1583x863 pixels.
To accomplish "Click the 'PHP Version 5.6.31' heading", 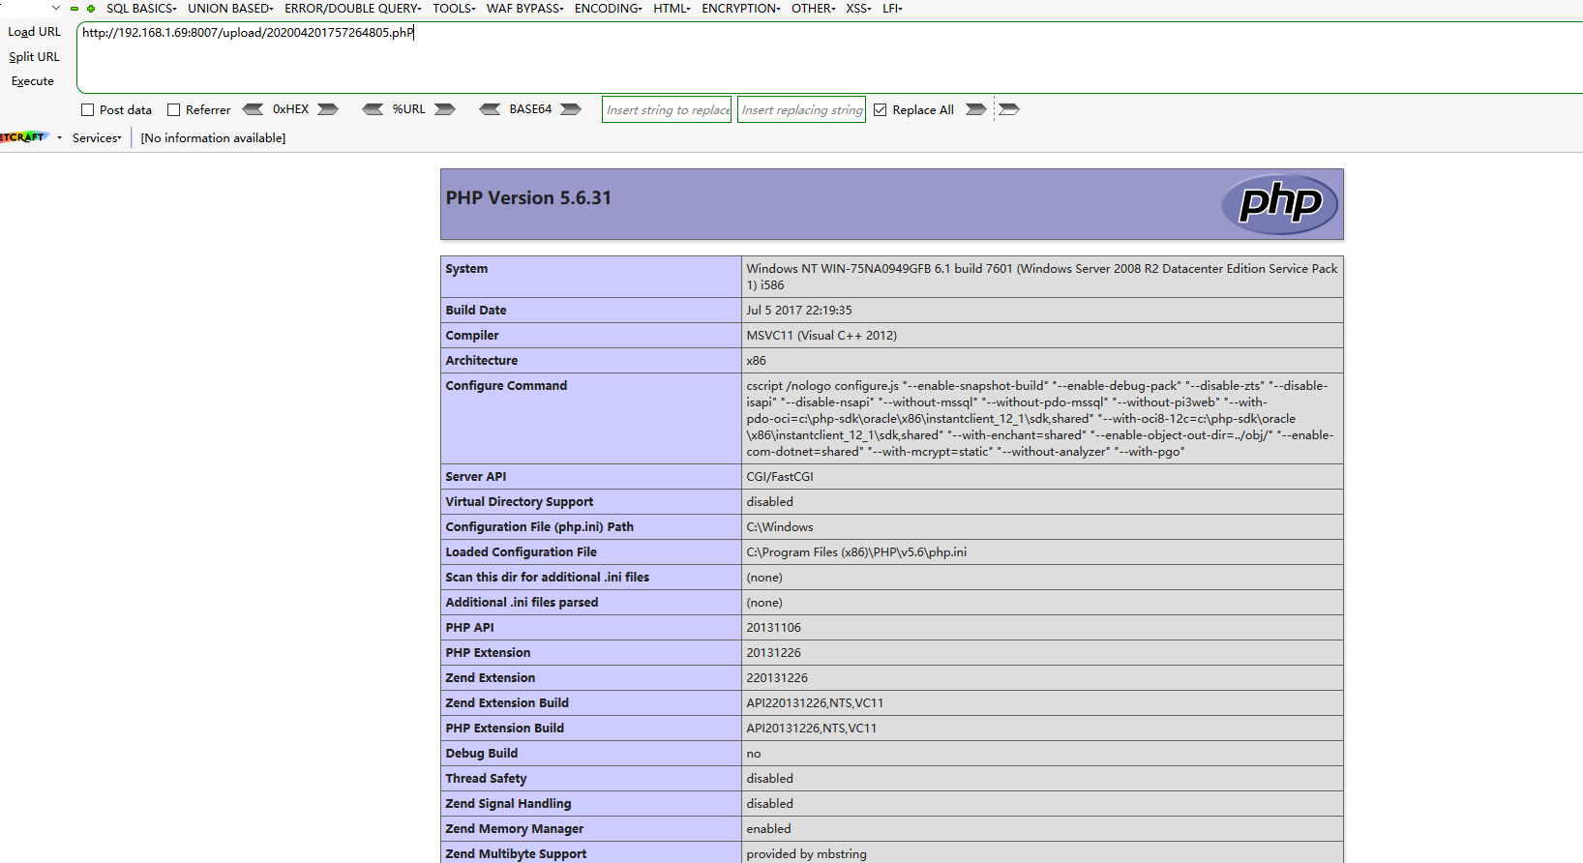I will click(528, 198).
